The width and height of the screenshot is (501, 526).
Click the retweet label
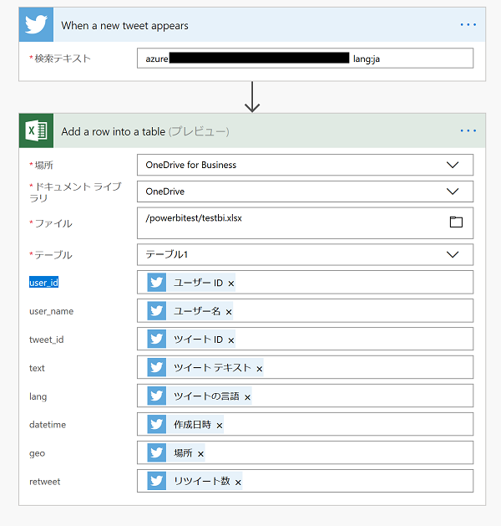[44, 482]
